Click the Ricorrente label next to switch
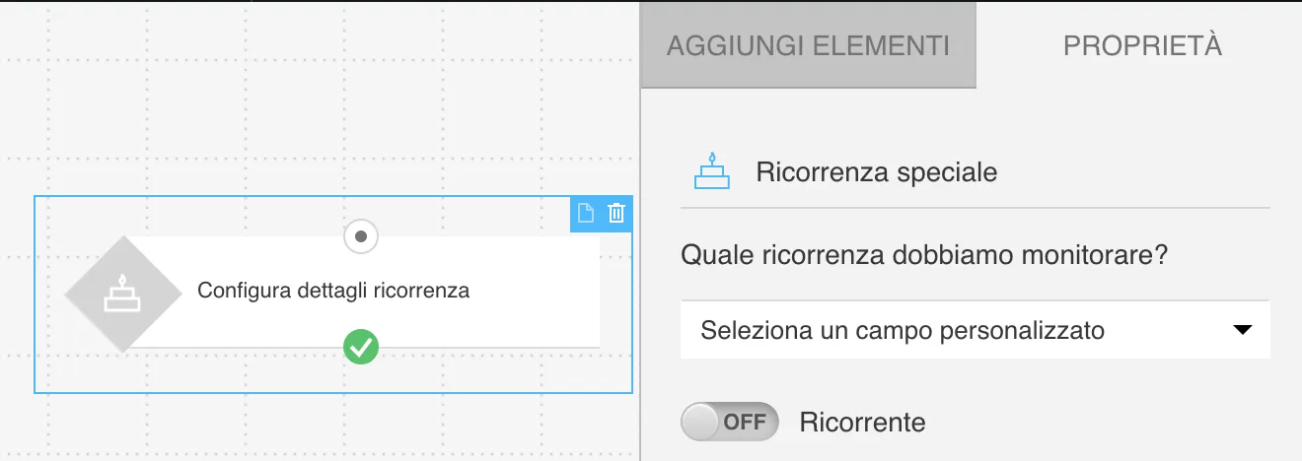Viewport: 1302px width, 461px height. [x=863, y=423]
